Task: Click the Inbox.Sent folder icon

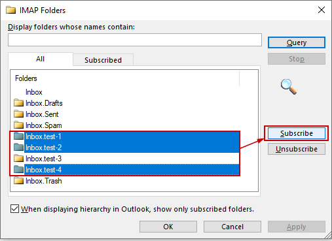Action: (x=18, y=114)
